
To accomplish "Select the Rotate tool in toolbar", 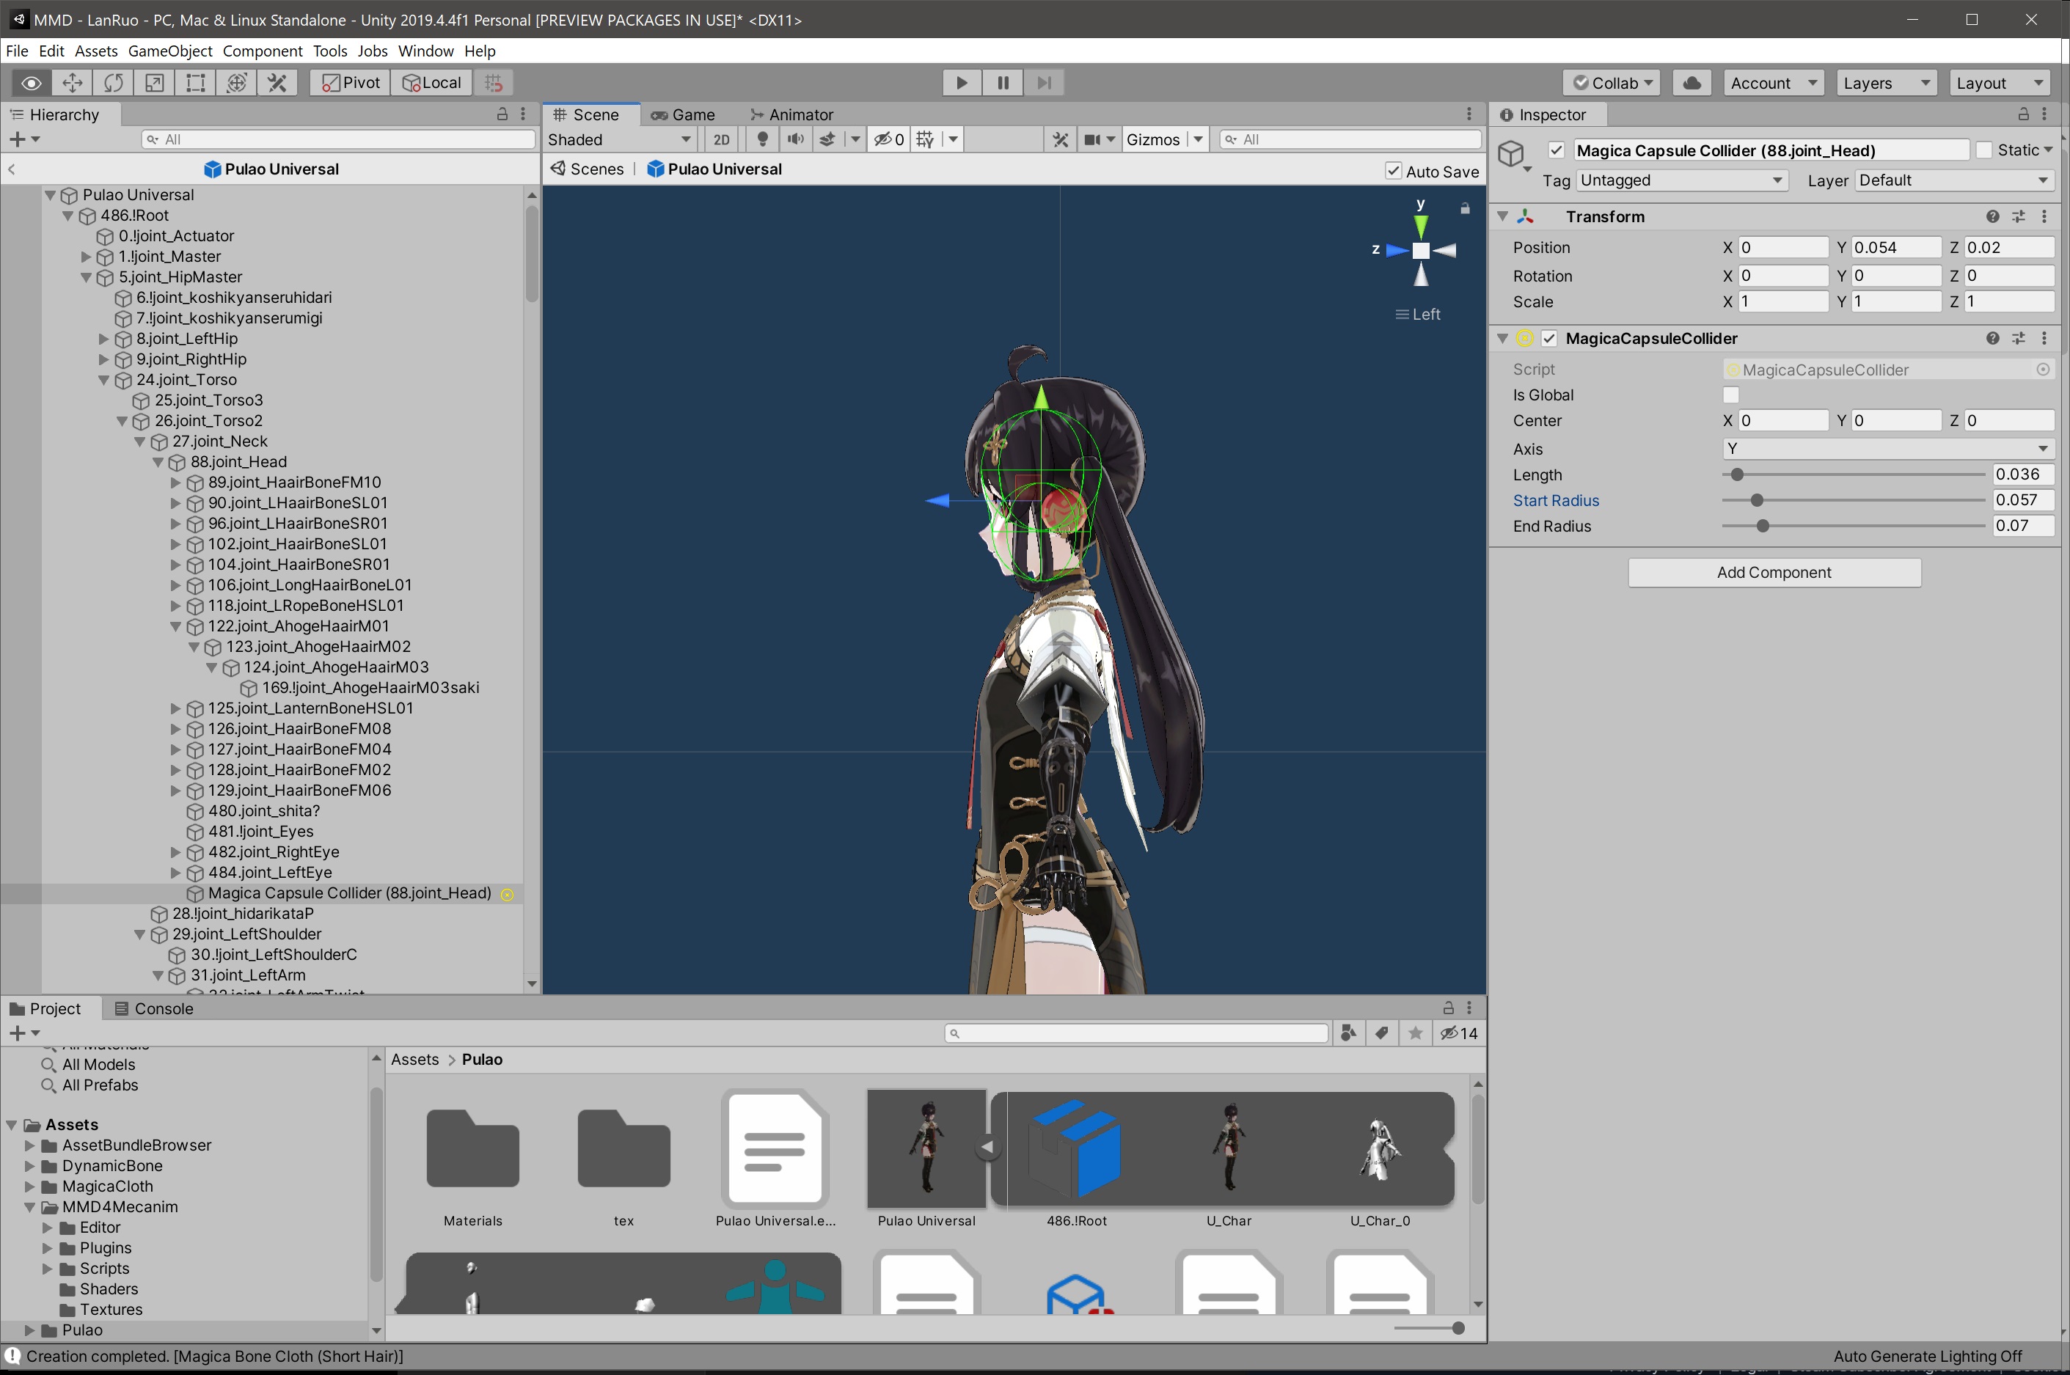I will pyautogui.click(x=113, y=82).
